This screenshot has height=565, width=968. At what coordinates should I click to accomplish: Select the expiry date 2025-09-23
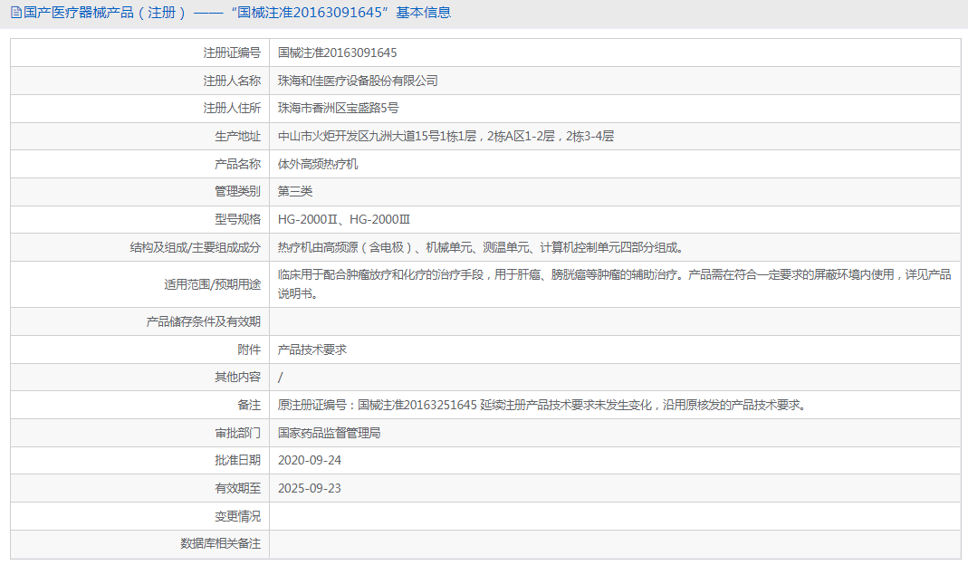tap(310, 488)
